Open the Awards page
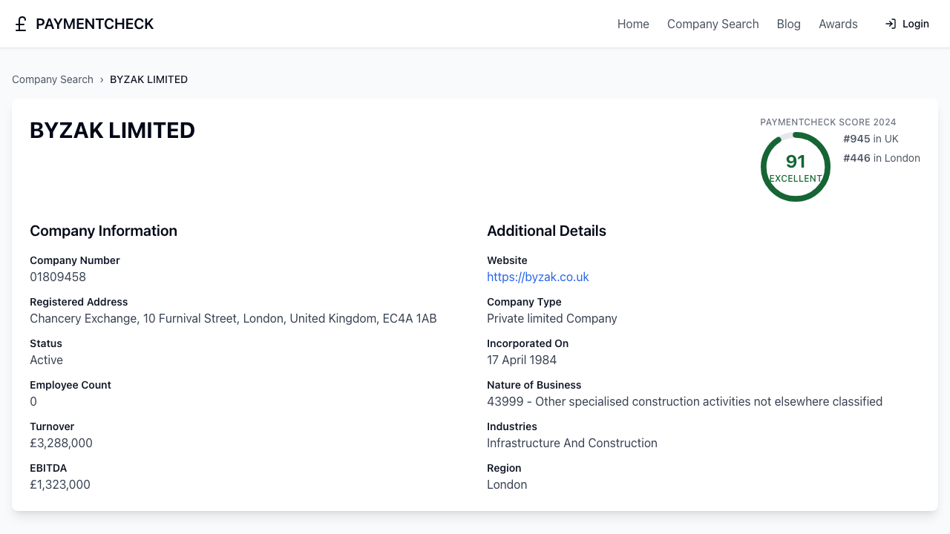Viewport: 950px width, 534px height. [838, 24]
